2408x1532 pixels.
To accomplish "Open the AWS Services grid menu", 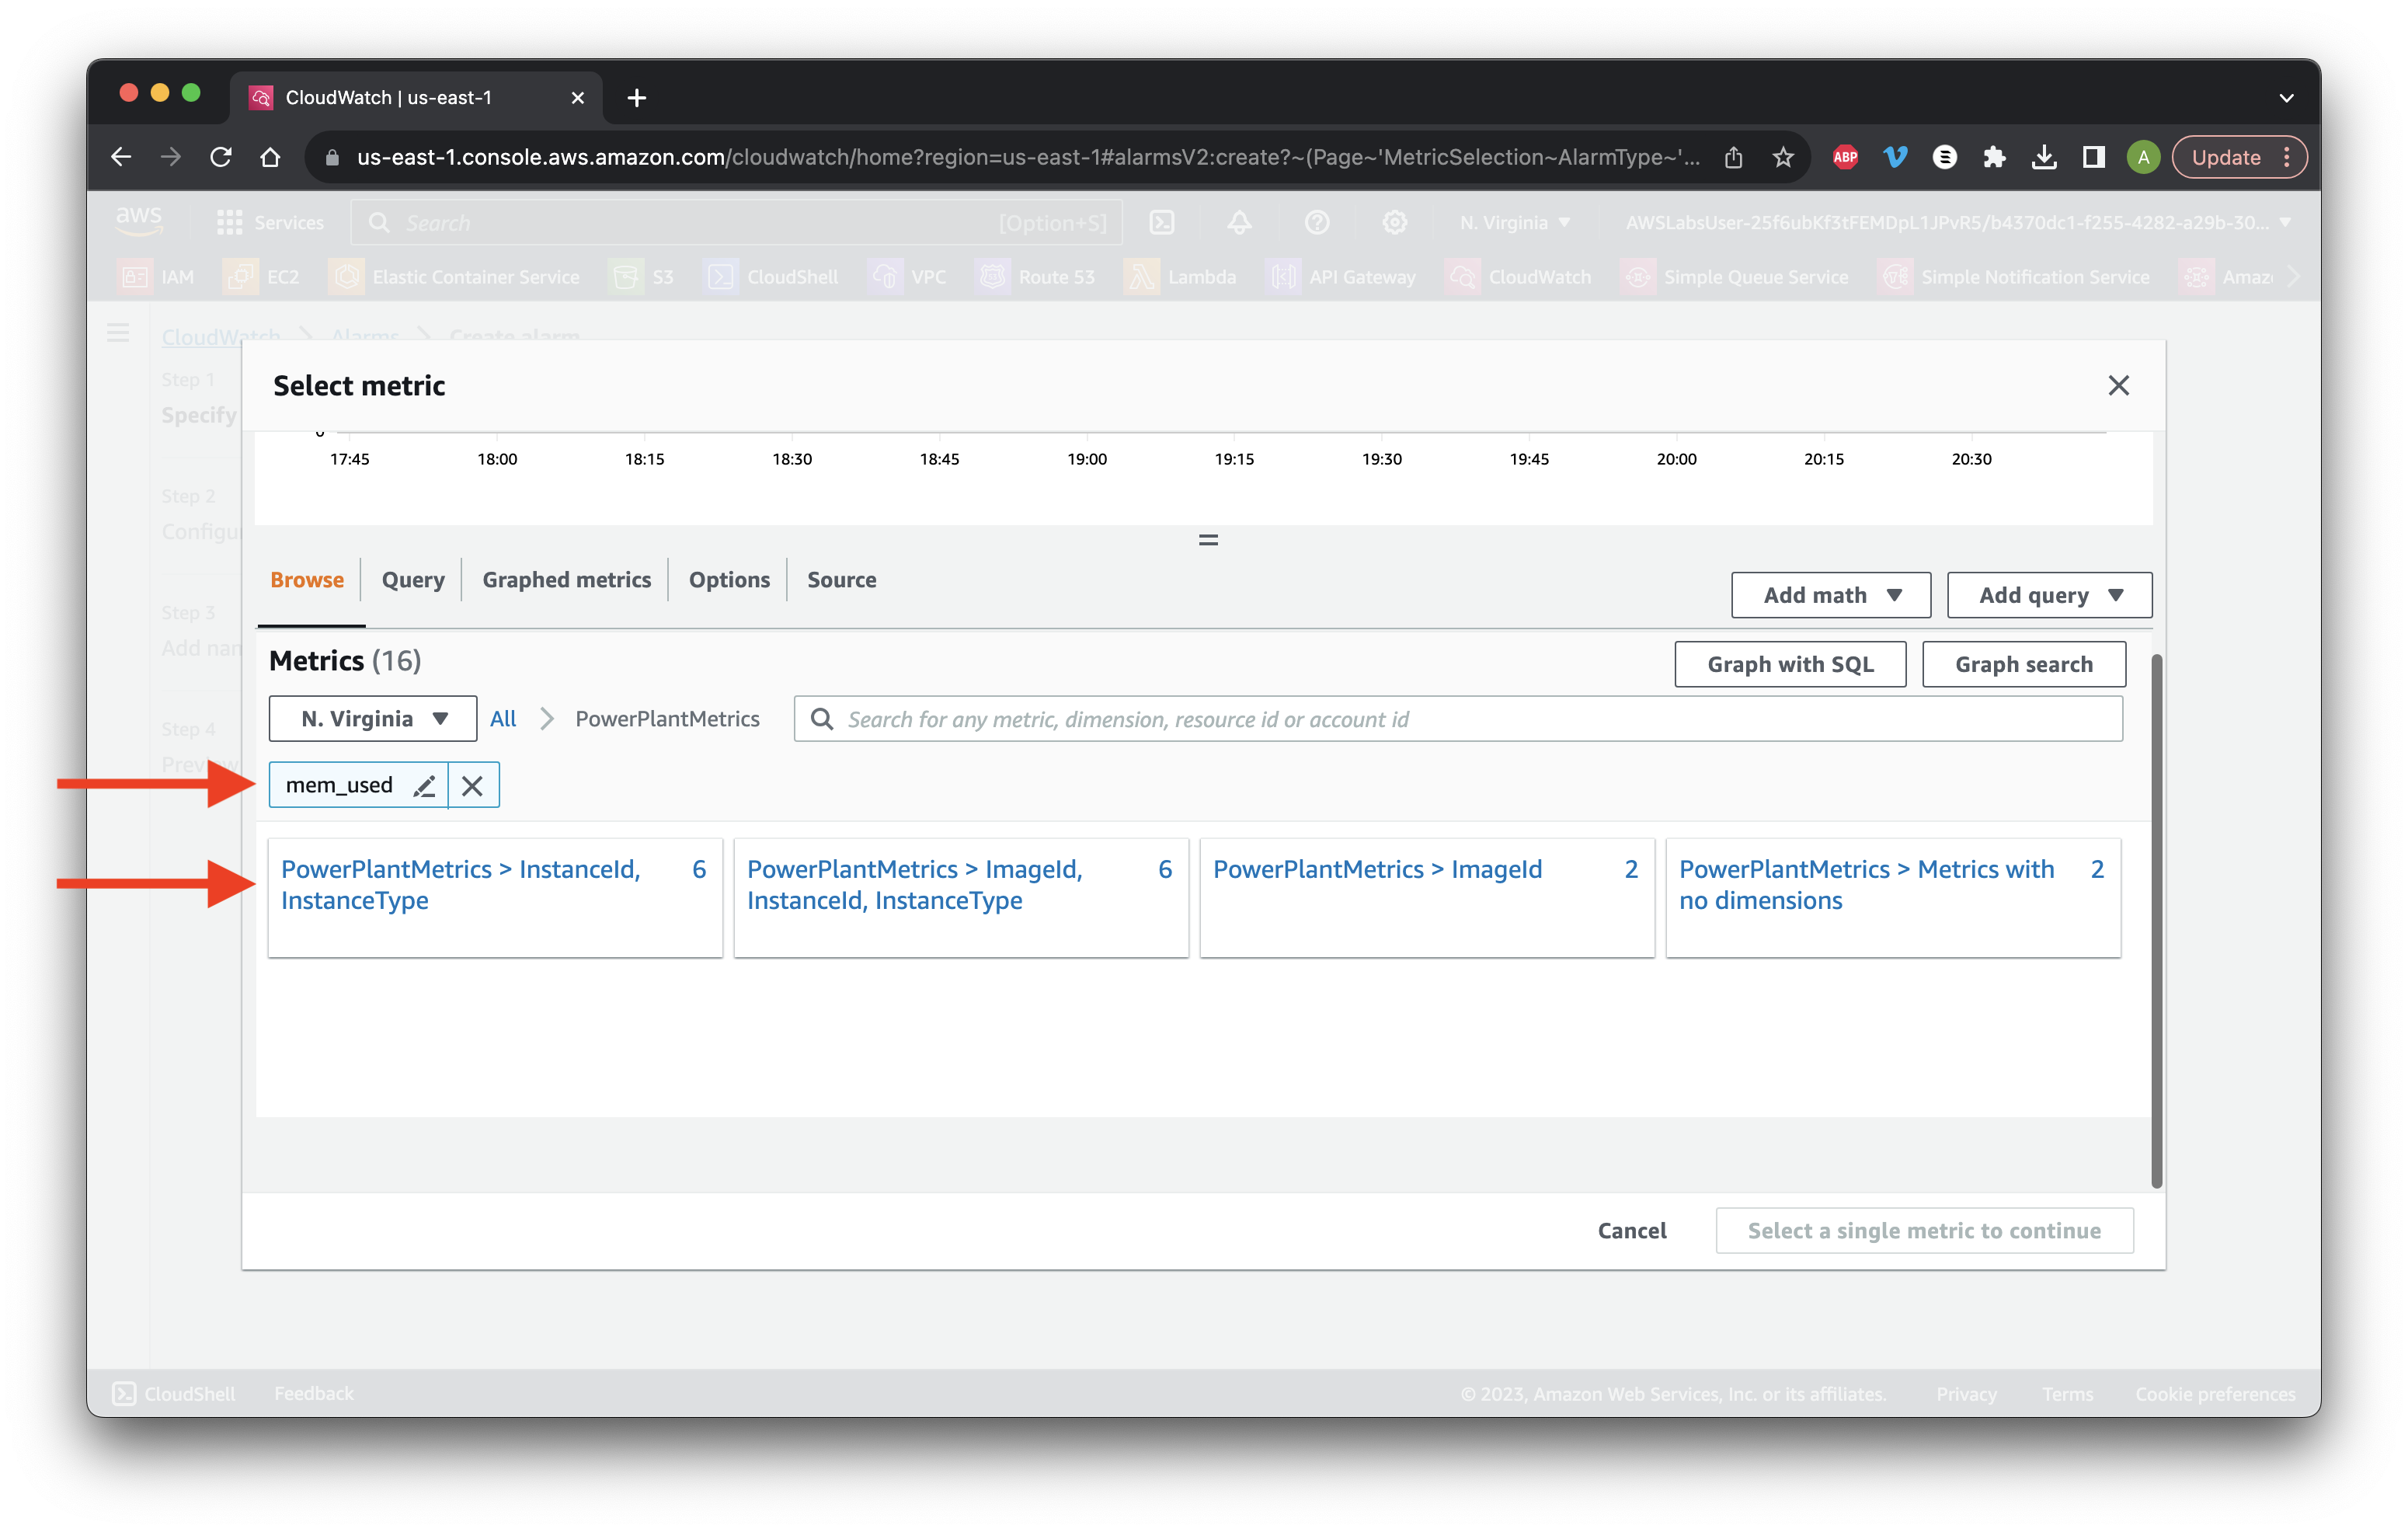I will coord(270,222).
